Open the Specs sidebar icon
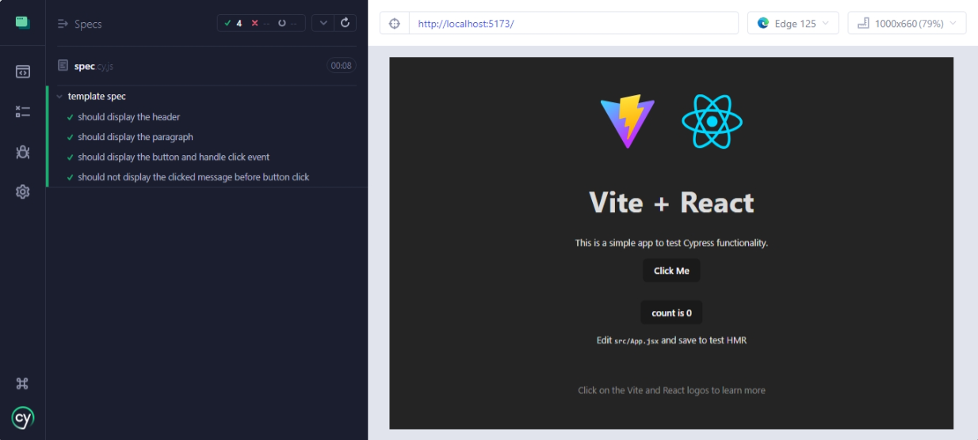 [22, 72]
